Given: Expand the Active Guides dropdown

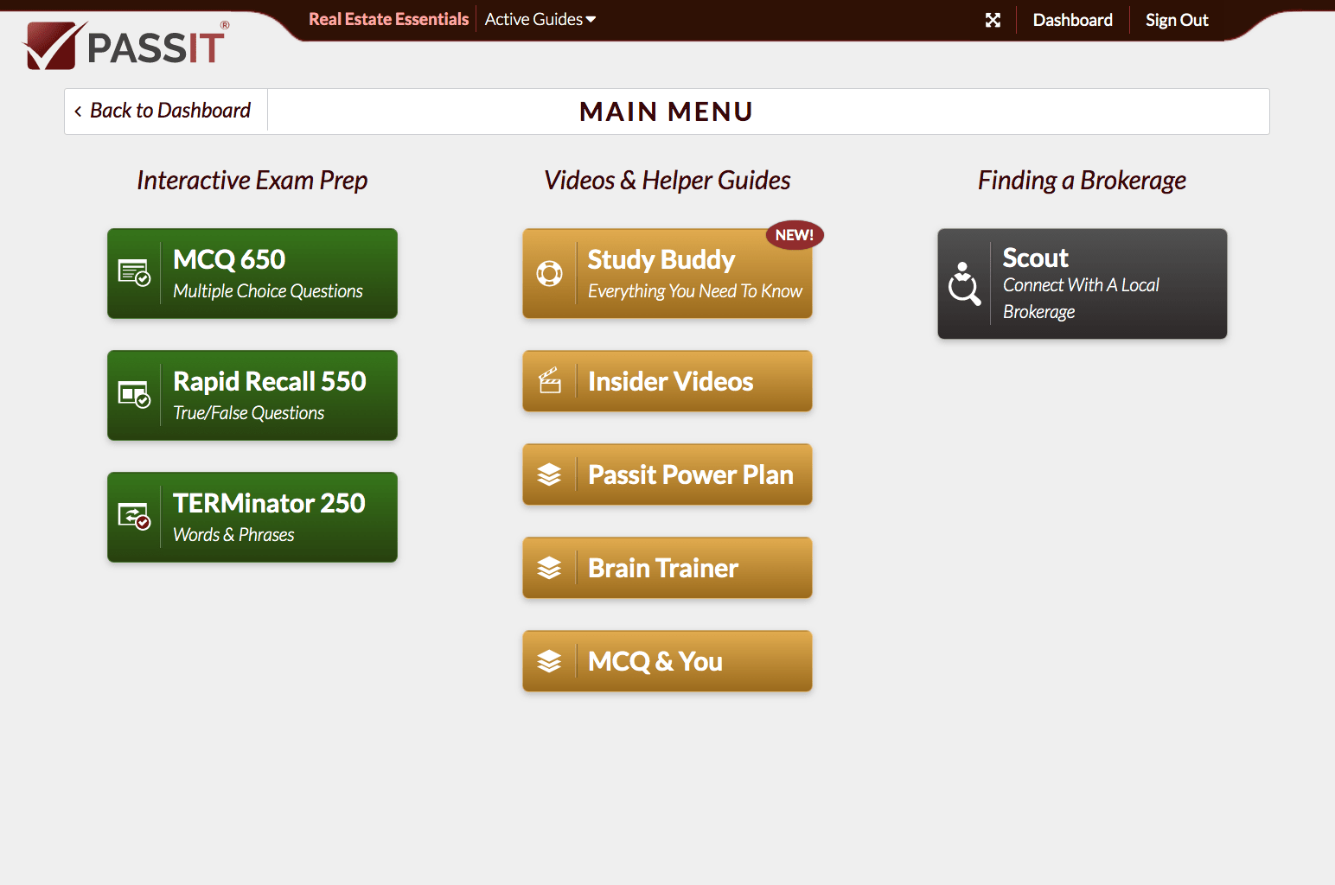Looking at the screenshot, I should (x=540, y=19).
